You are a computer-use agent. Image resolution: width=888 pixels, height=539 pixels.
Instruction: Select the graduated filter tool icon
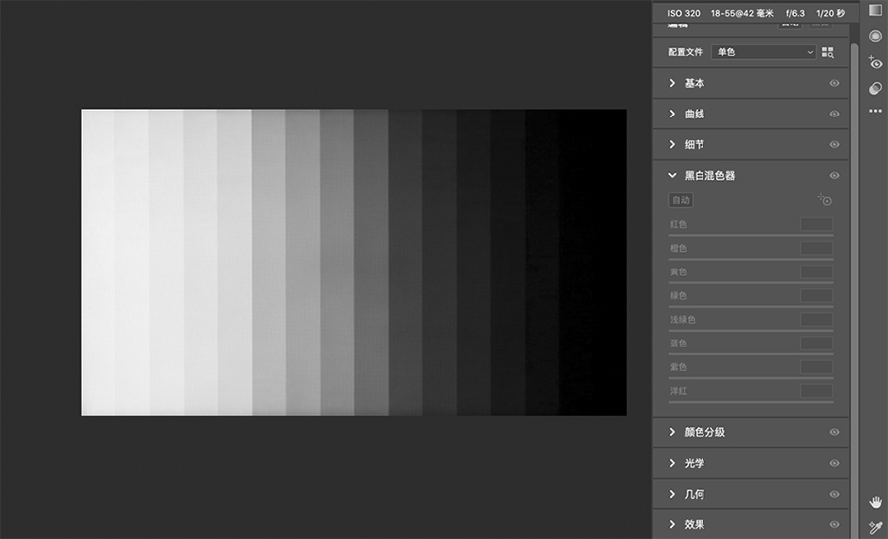click(875, 11)
